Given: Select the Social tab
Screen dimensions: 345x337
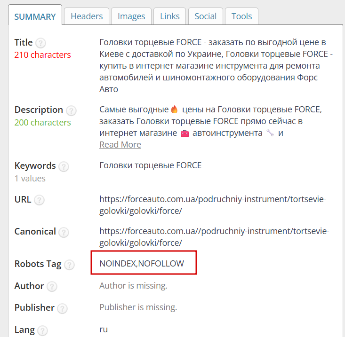Looking at the screenshot, I should pyautogui.click(x=206, y=16).
